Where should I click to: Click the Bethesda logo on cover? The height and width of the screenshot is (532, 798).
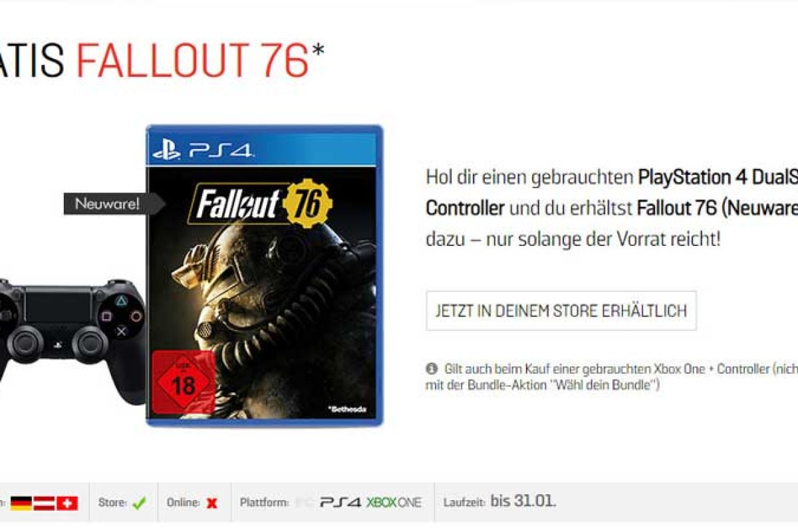pos(346,407)
